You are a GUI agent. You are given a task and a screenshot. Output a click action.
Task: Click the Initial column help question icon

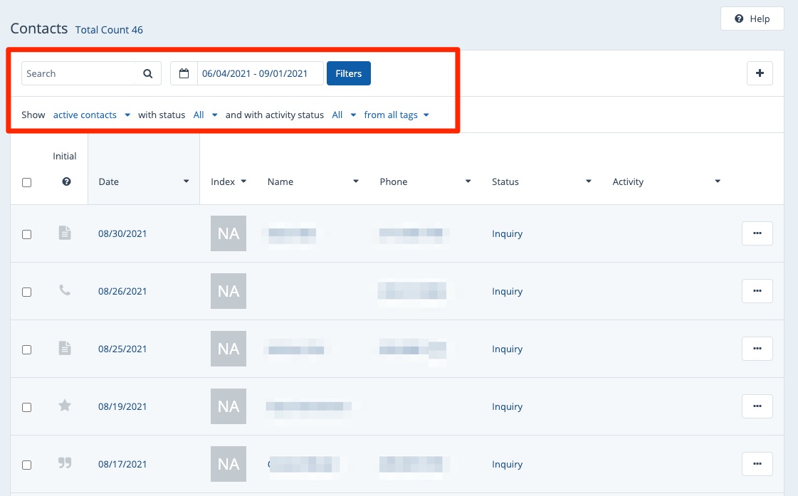pyautogui.click(x=66, y=181)
